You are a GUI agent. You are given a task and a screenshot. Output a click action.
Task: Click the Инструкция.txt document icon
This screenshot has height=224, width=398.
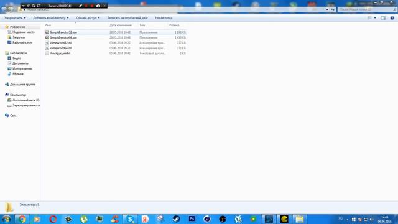[47, 54]
